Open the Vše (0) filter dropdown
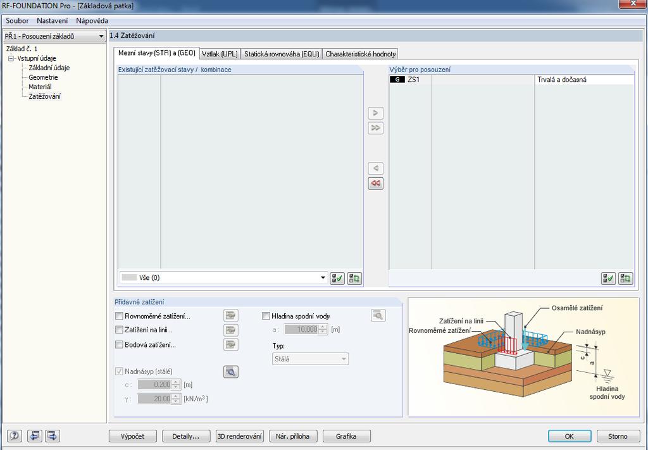 pos(223,278)
